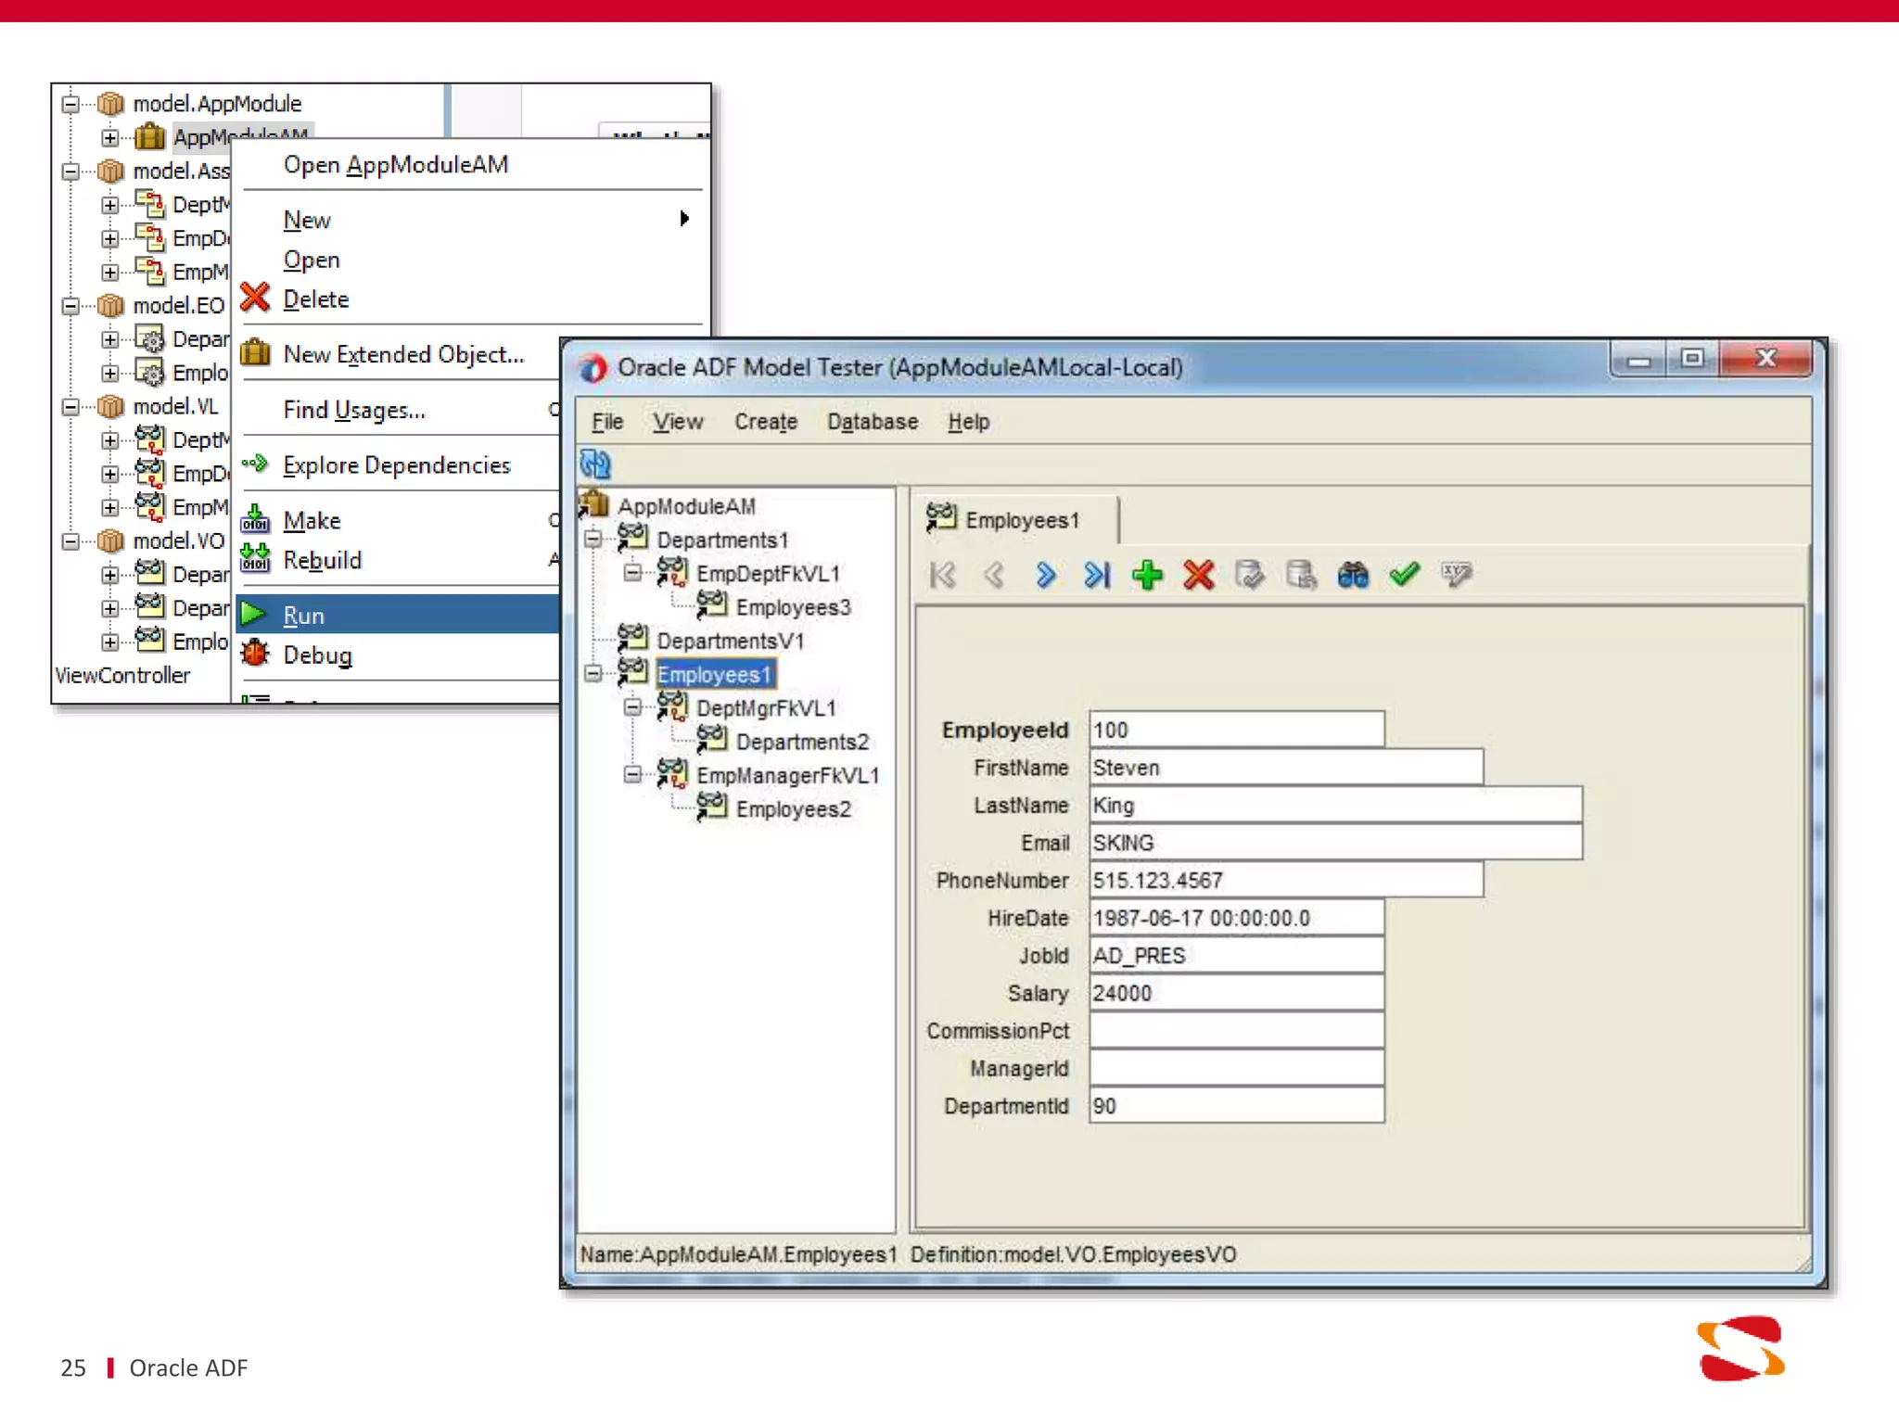Collapse Departments1 in tester tree
Viewport: 1899px width, 1424px height.
click(x=593, y=539)
